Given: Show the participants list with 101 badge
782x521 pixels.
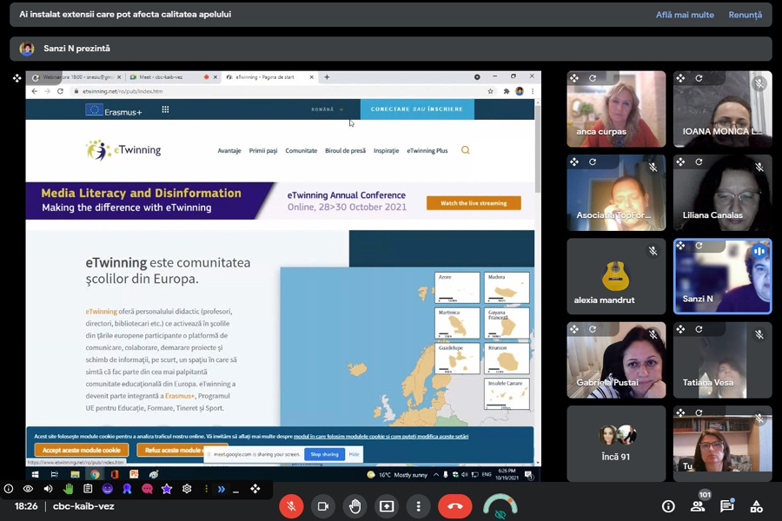Looking at the screenshot, I should coord(698,506).
